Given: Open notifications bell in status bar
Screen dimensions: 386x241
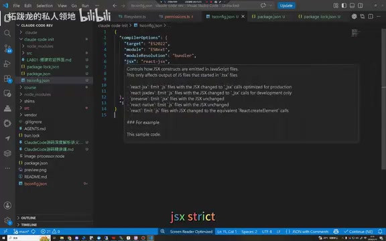Looking at the screenshot, I should pos(381,232).
